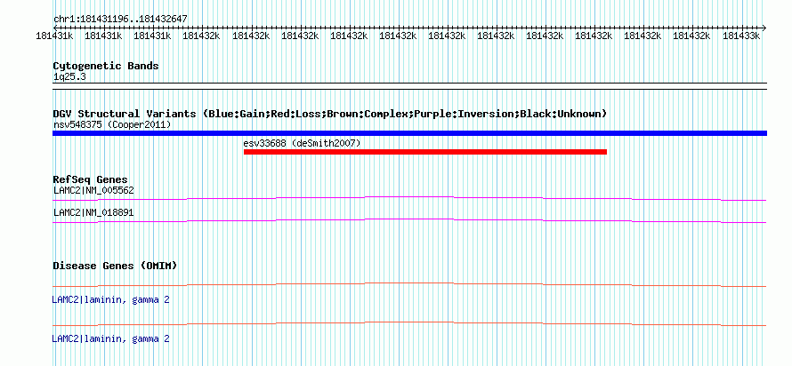The height and width of the screenshot is (366, 792).
Task: Click the pink LAMC2 NM_005562 gene track line
Action: (409, 199)
